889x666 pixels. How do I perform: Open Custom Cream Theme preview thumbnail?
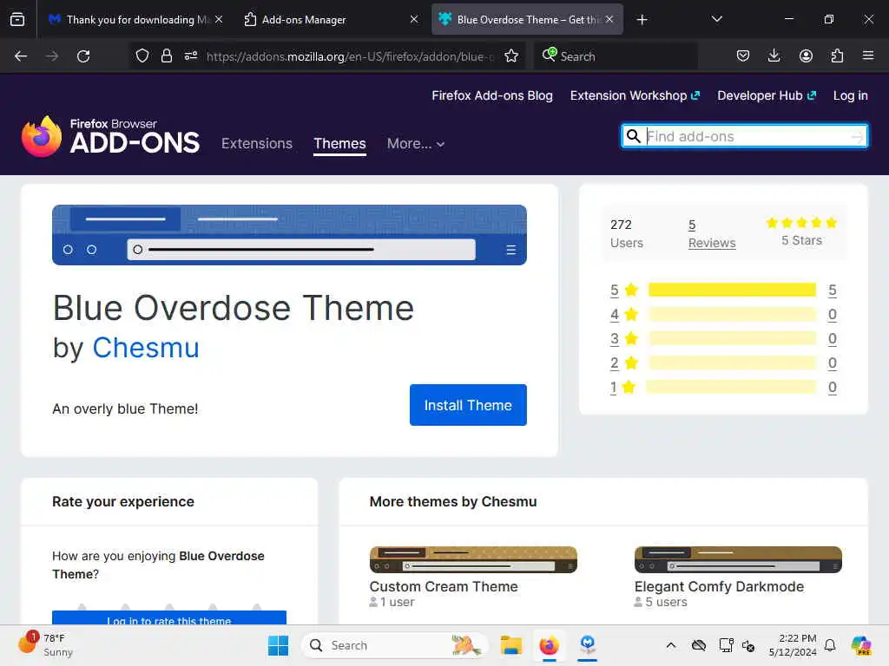[473, 559]
